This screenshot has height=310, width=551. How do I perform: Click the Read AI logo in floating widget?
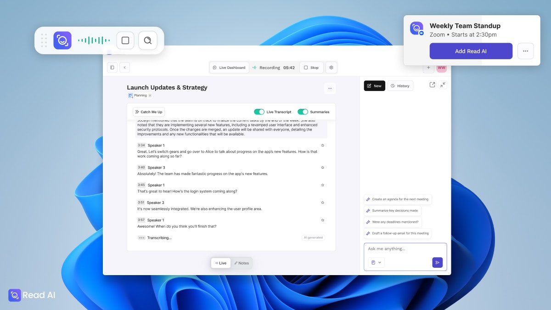click(x=62, y=40)
